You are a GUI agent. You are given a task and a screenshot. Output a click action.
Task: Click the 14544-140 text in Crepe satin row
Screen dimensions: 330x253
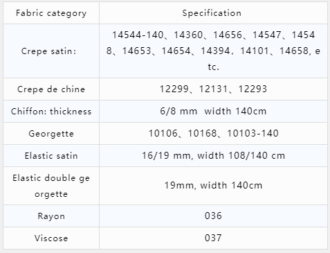pos(138,35)
